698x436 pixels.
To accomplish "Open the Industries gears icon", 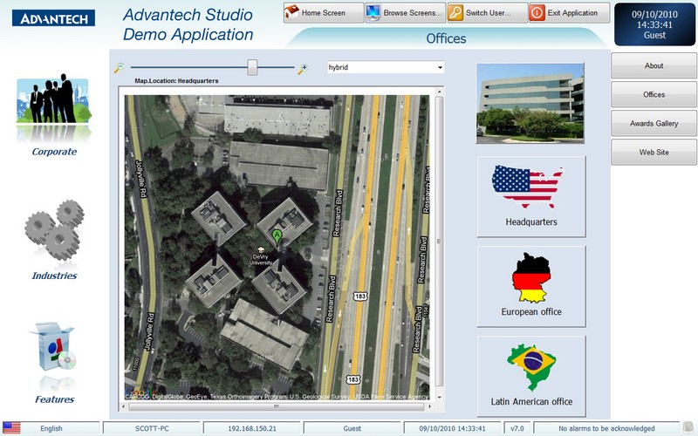I will click(x=54, y=230).
